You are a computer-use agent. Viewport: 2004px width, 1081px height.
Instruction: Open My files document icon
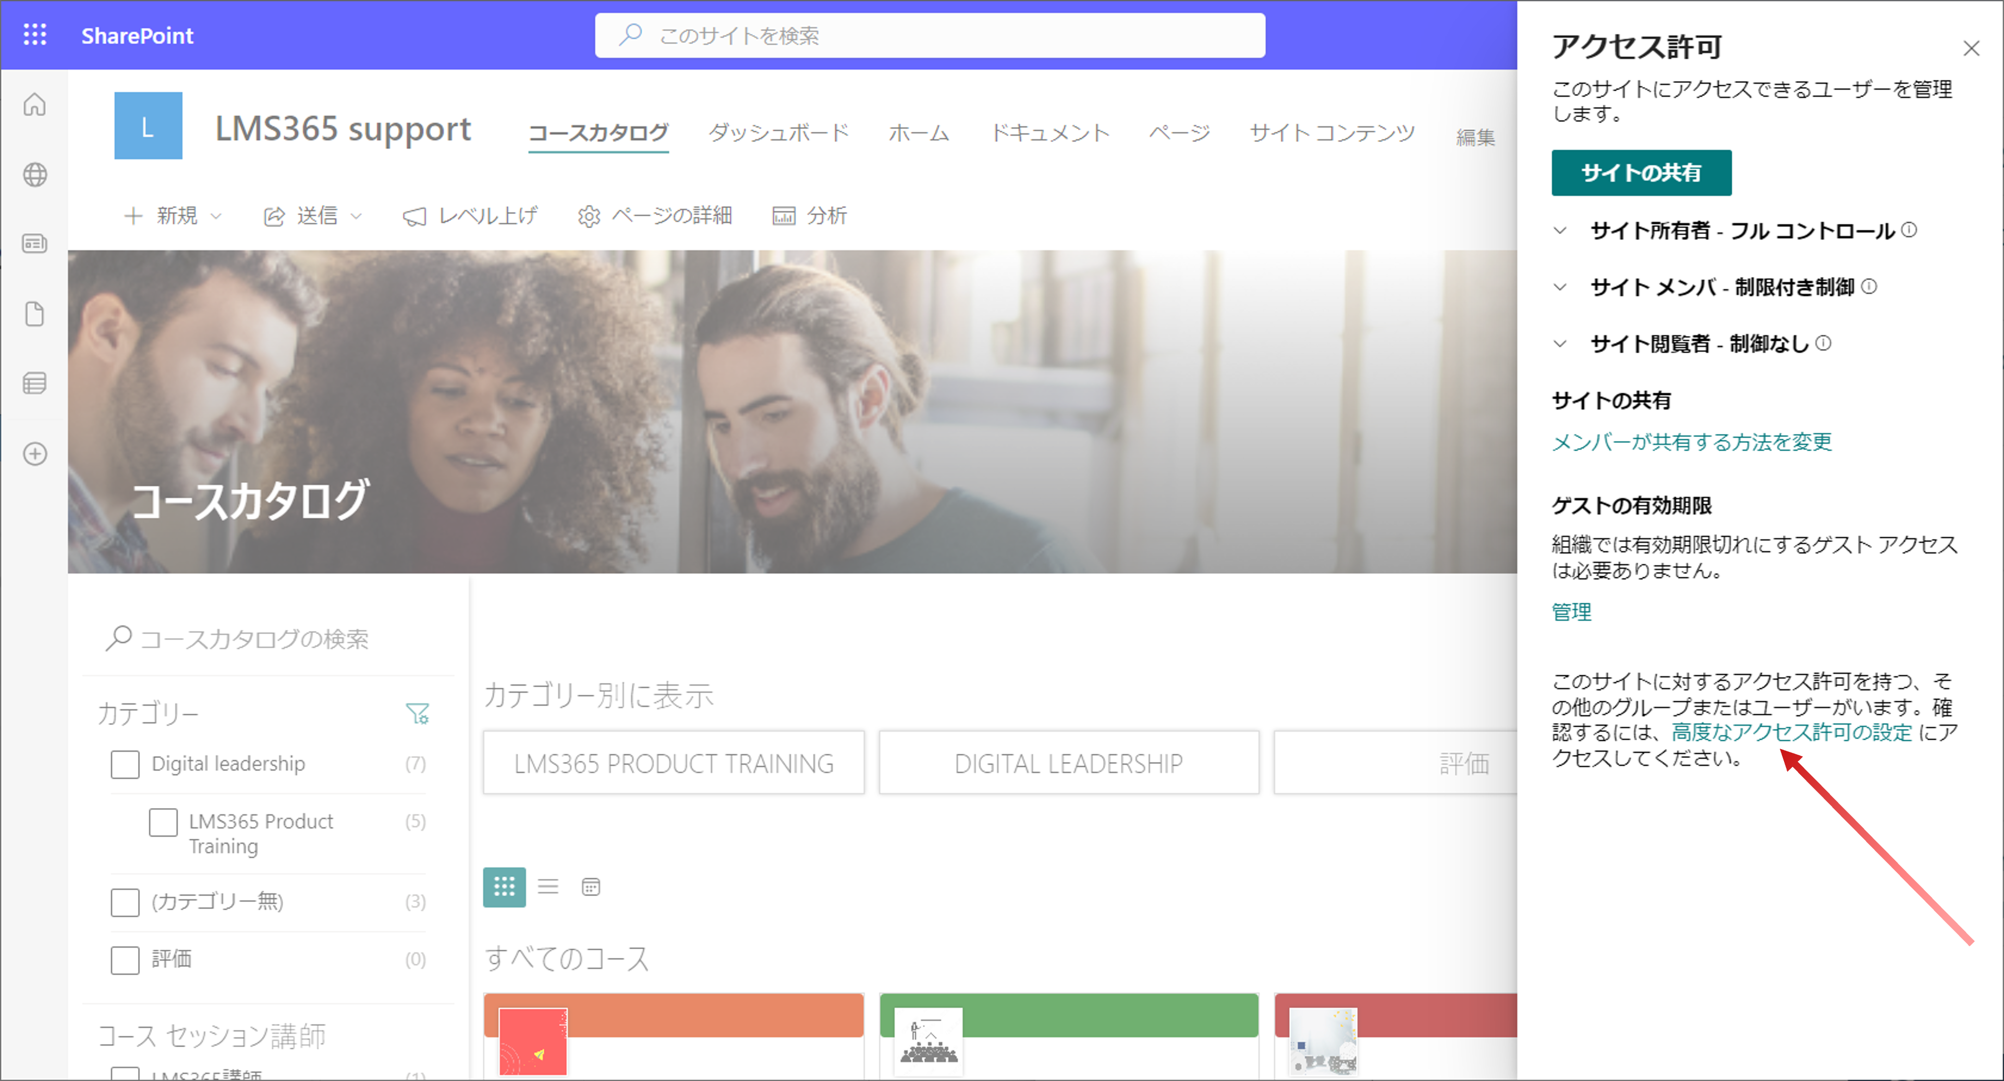point(35,314)
